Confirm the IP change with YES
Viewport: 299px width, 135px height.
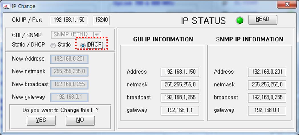41,120
